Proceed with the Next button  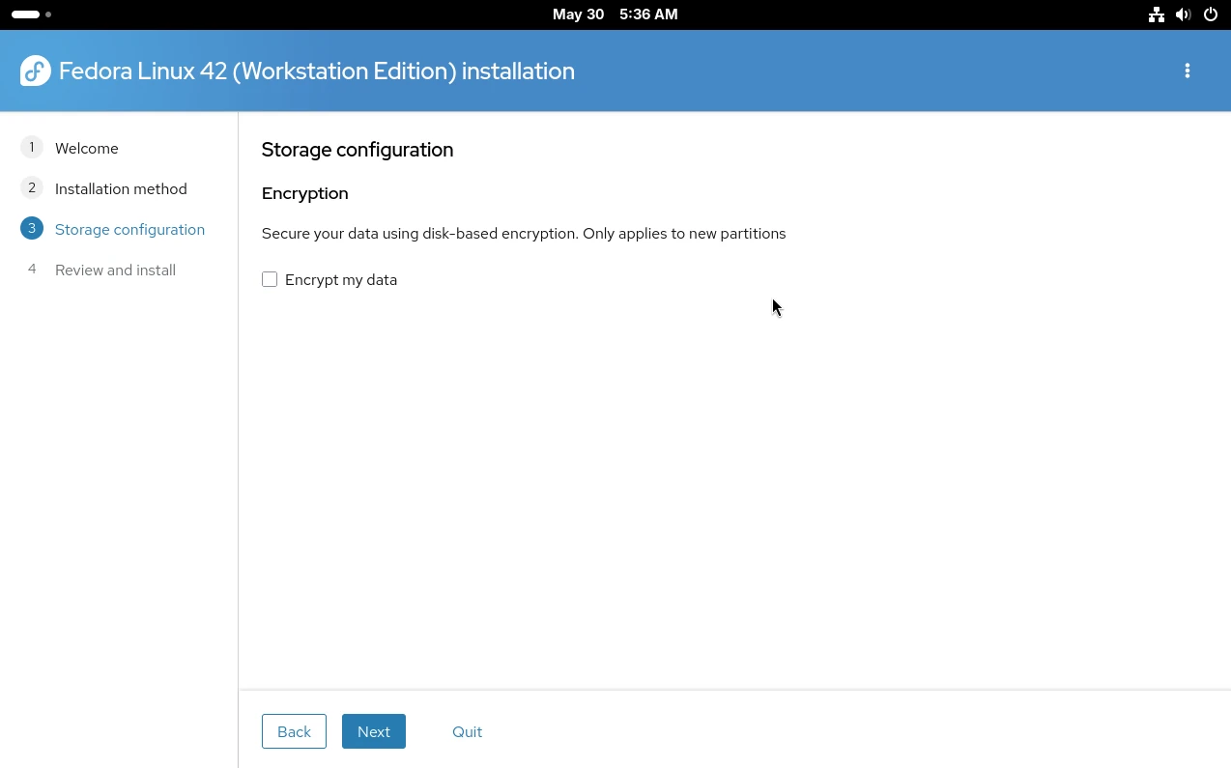click(374, 731)
